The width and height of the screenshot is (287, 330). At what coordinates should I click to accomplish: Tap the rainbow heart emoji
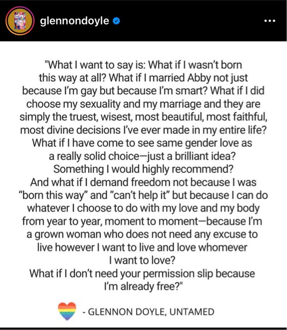(x=67, y=311)
